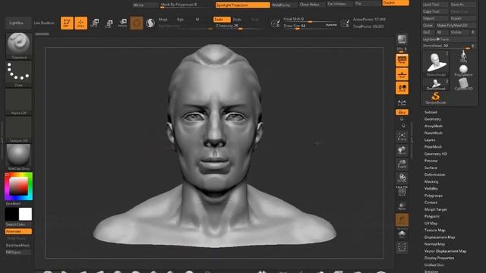Select the Move transform icon
This screenshot has width=486, height=273.
95,24
